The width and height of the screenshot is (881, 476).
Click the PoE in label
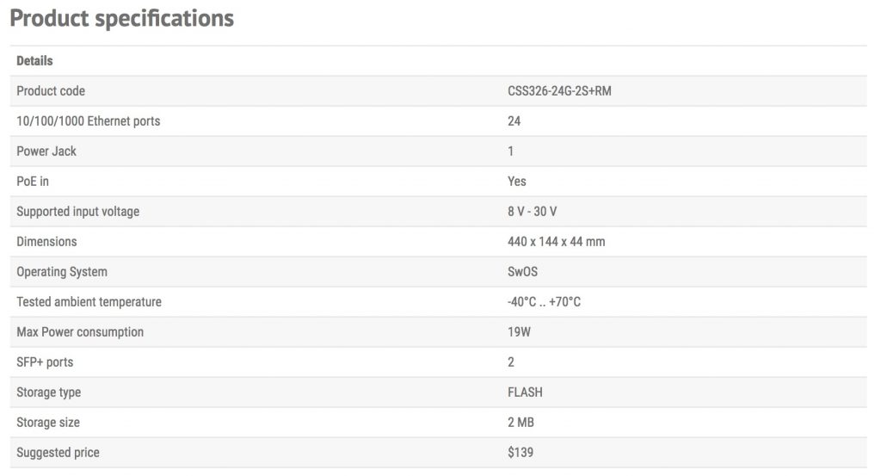point(33,182)
